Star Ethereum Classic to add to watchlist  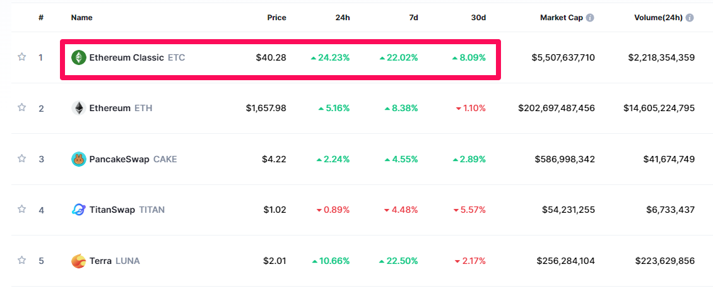22,57
